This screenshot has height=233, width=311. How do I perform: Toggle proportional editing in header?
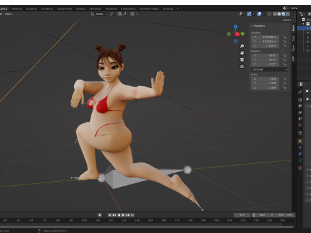(132, 14)
